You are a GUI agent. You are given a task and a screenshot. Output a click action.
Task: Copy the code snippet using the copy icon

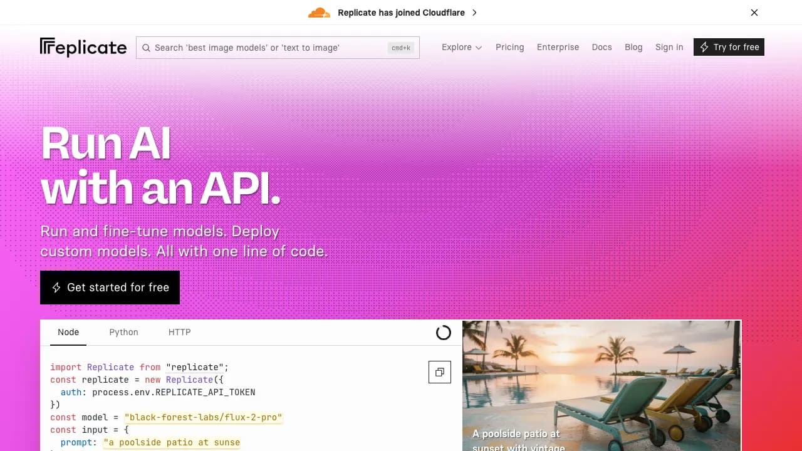pyautogui.click(x=439, y=371)
